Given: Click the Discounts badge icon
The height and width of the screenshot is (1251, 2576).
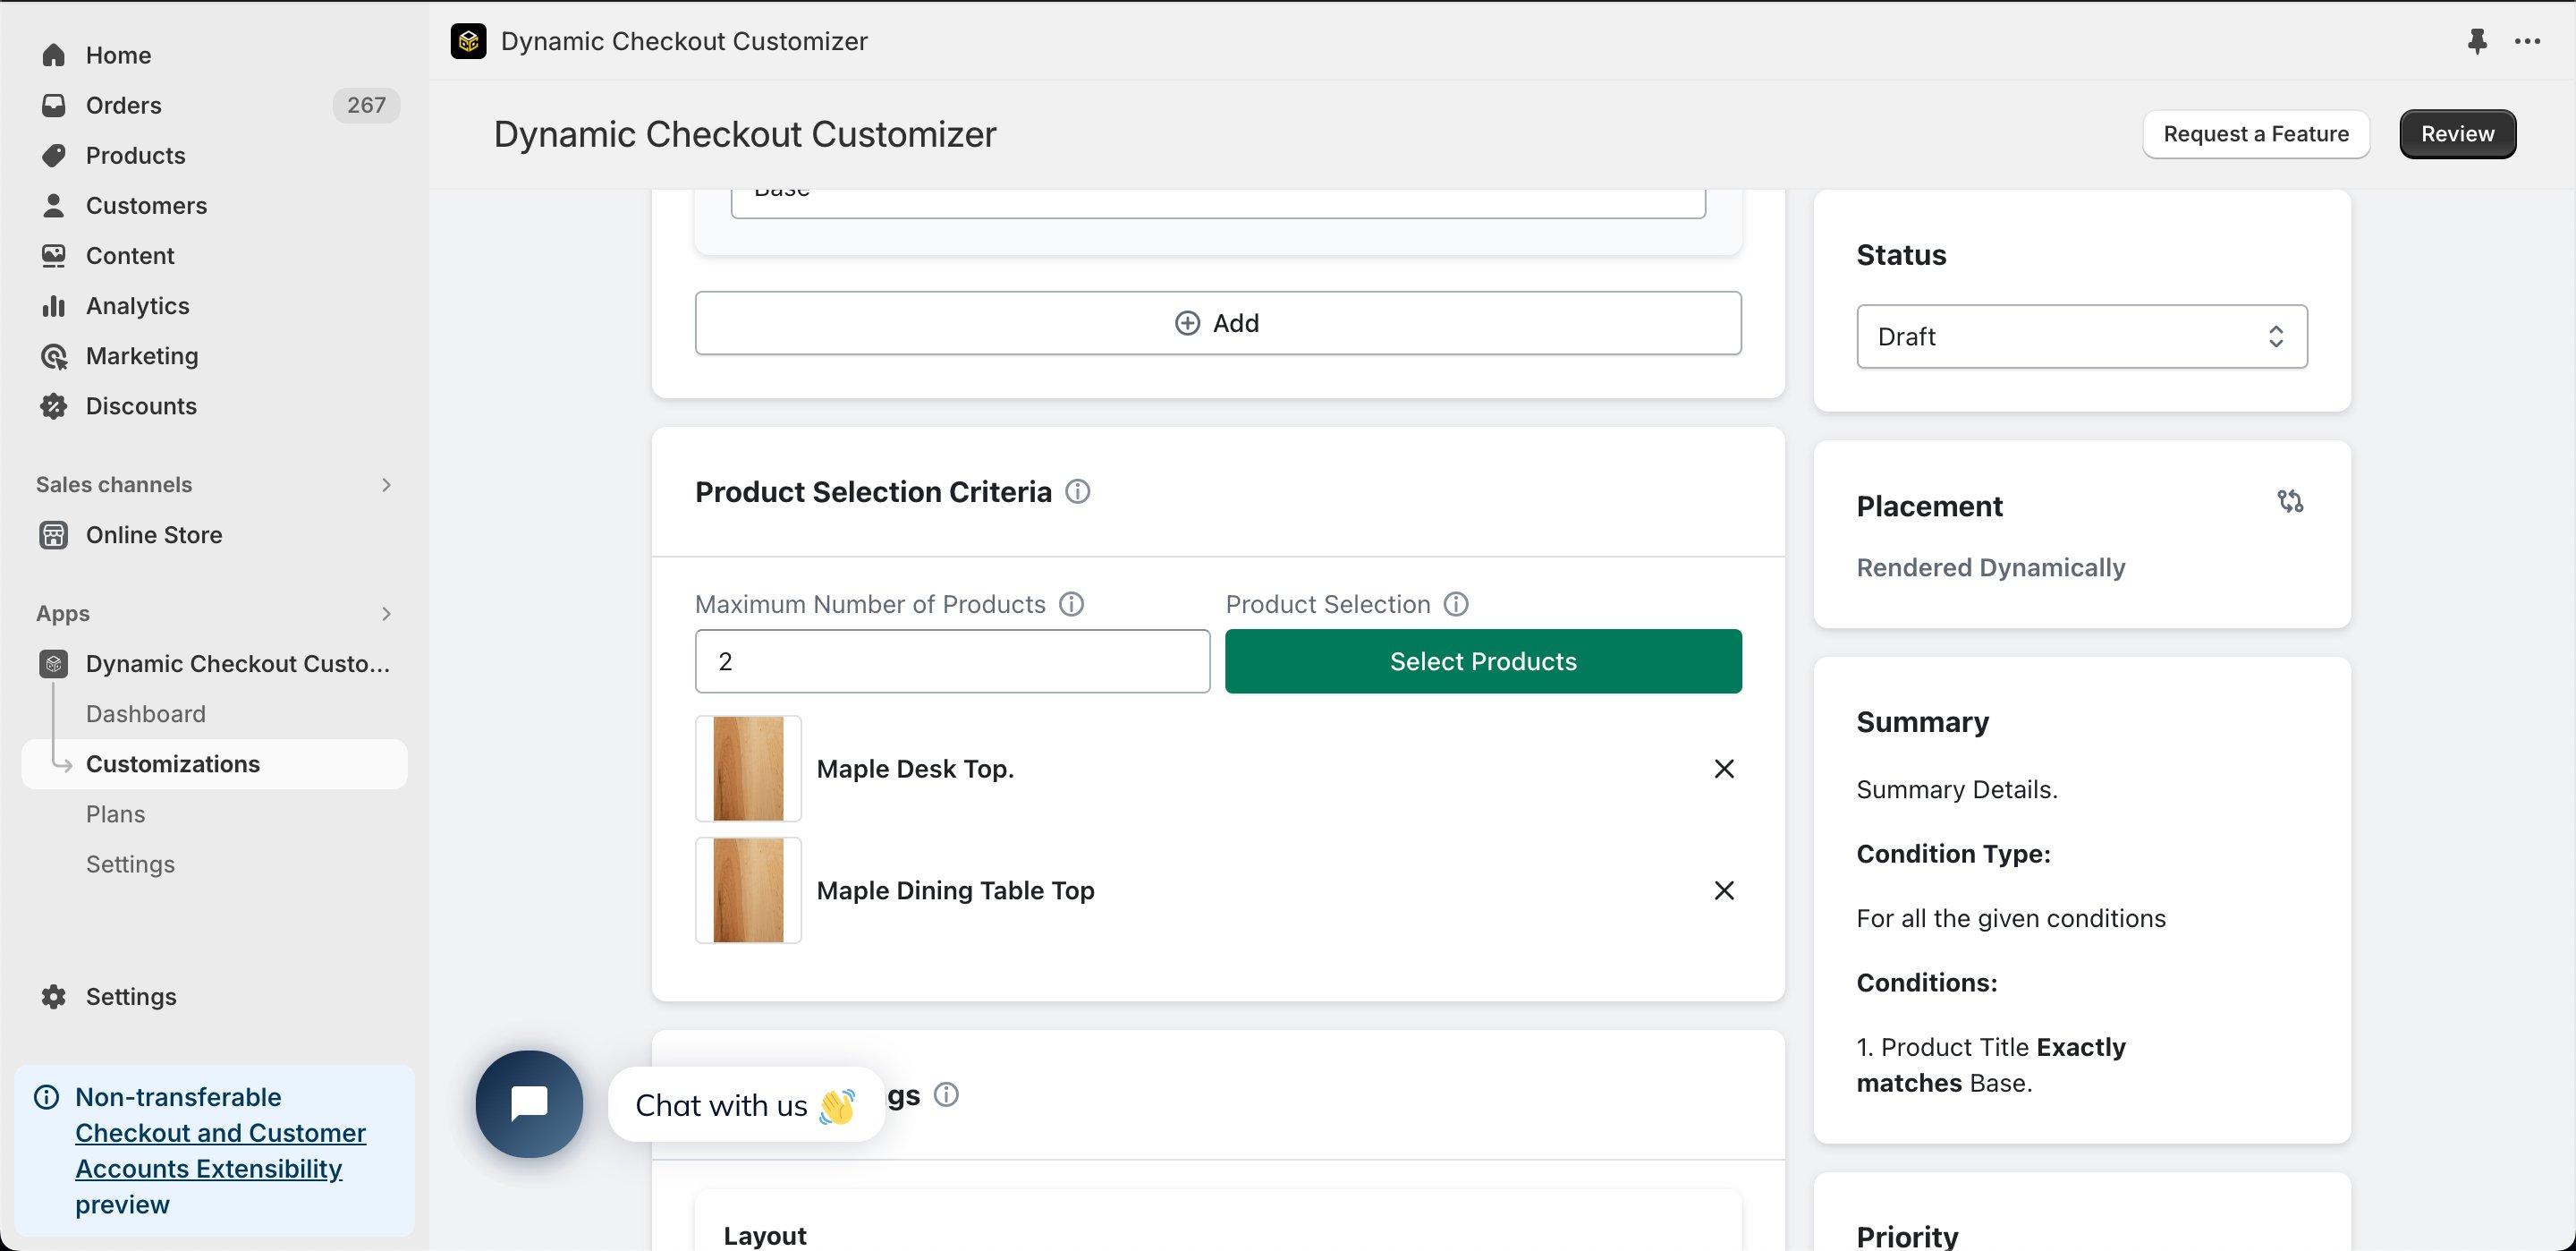Looking at the screenshot, I should click(x=54, y=405).
